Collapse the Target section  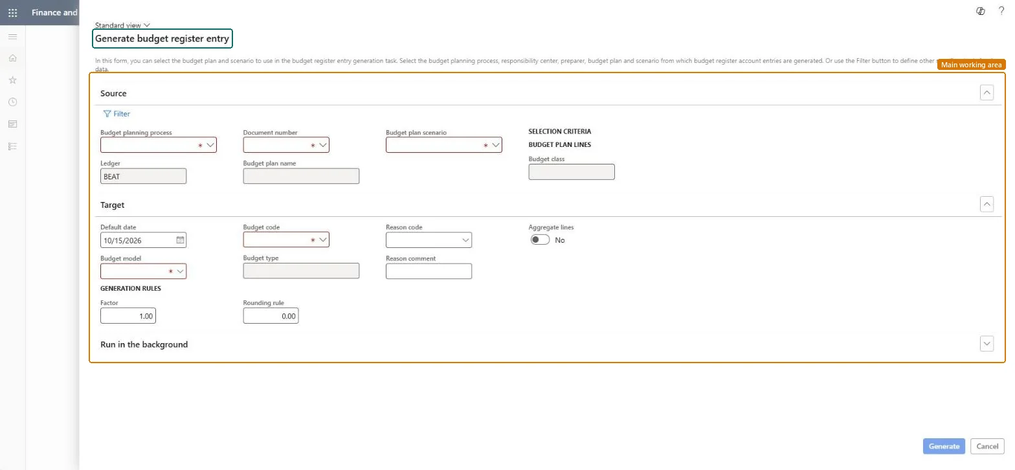(x=987, y=205)
